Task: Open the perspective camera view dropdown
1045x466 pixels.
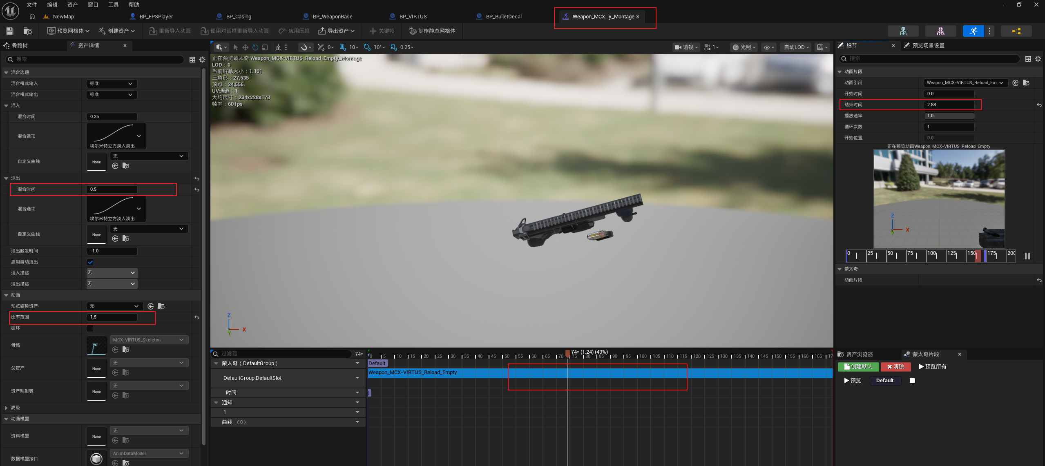Action: pos(686,47)
